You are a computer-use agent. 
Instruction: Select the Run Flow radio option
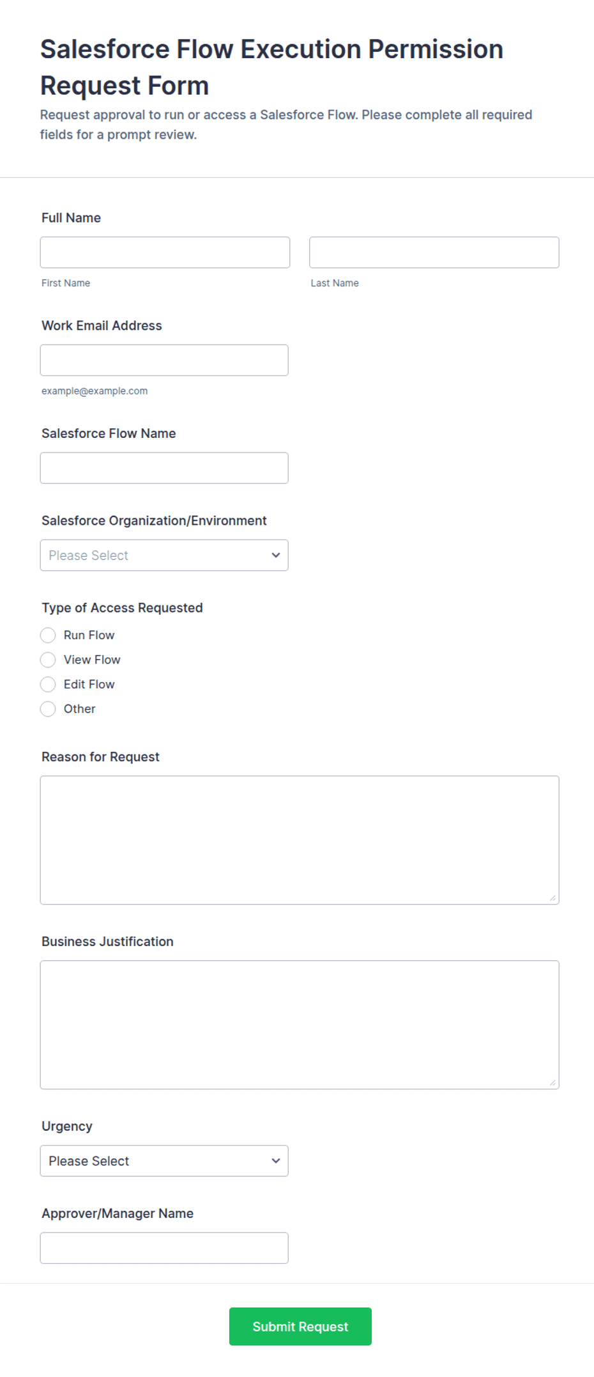click(x=48, y=635)
